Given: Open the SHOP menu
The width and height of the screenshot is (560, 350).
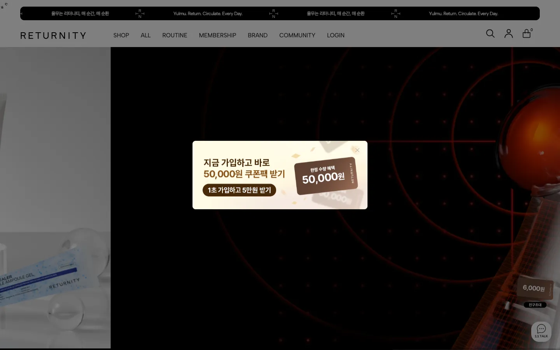Looking at the screenshot, I should click(x=121, y=35).
